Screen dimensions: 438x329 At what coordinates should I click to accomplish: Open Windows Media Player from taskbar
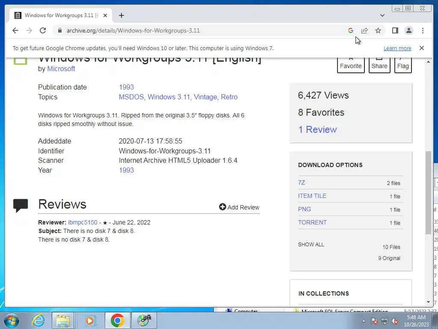point(90,320)
